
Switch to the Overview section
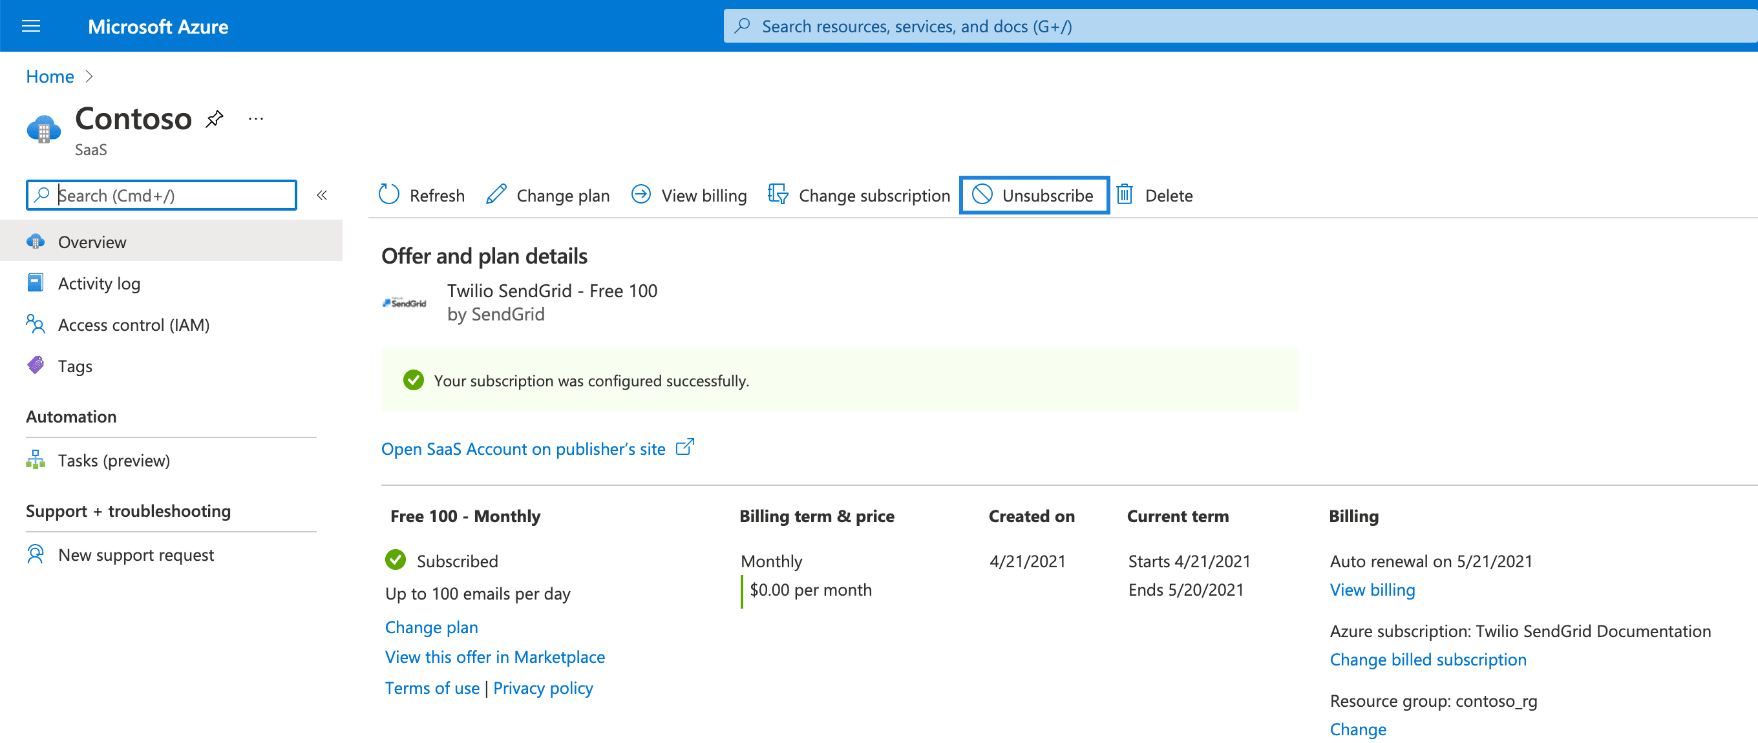(92, 242)
